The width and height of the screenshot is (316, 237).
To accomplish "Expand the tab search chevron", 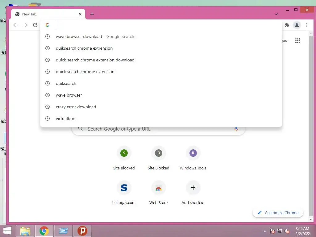I will tap(276, 14).
